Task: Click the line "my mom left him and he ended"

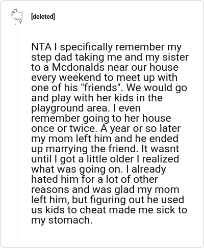Action: tap(105, 139)
